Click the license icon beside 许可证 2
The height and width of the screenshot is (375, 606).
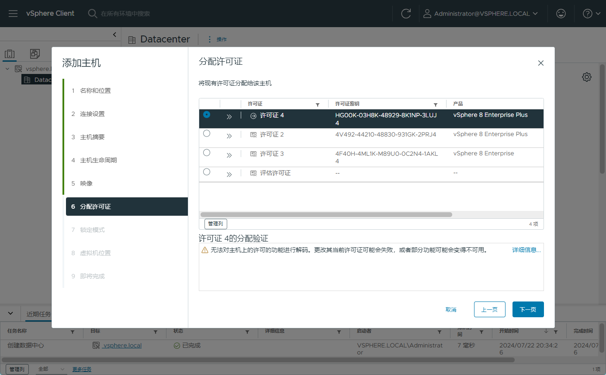pos(253,135)
